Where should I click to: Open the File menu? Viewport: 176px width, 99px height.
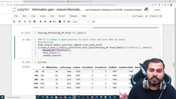16,16
